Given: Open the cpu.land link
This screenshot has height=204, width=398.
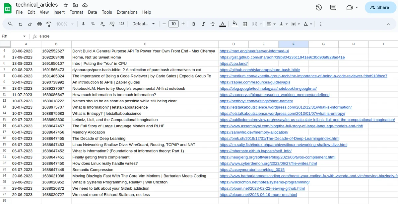Looking at the screenshot, I should (x=233, y=63).
